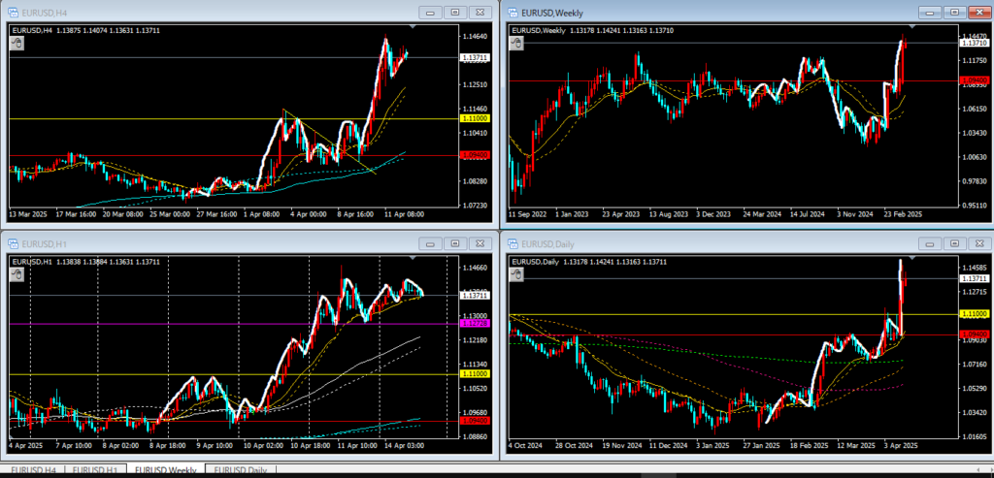Switch to the EURUSD,H4 bottom tab

34,470
